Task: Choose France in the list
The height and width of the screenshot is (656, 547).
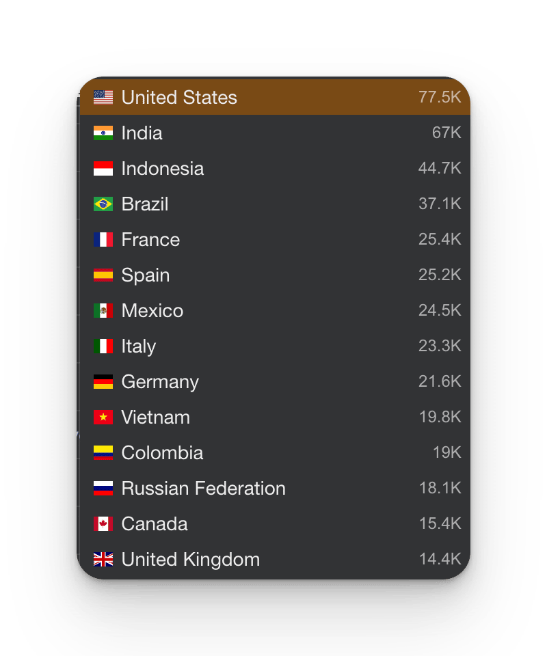Action: pyautogui.click(x=275, y=240)
